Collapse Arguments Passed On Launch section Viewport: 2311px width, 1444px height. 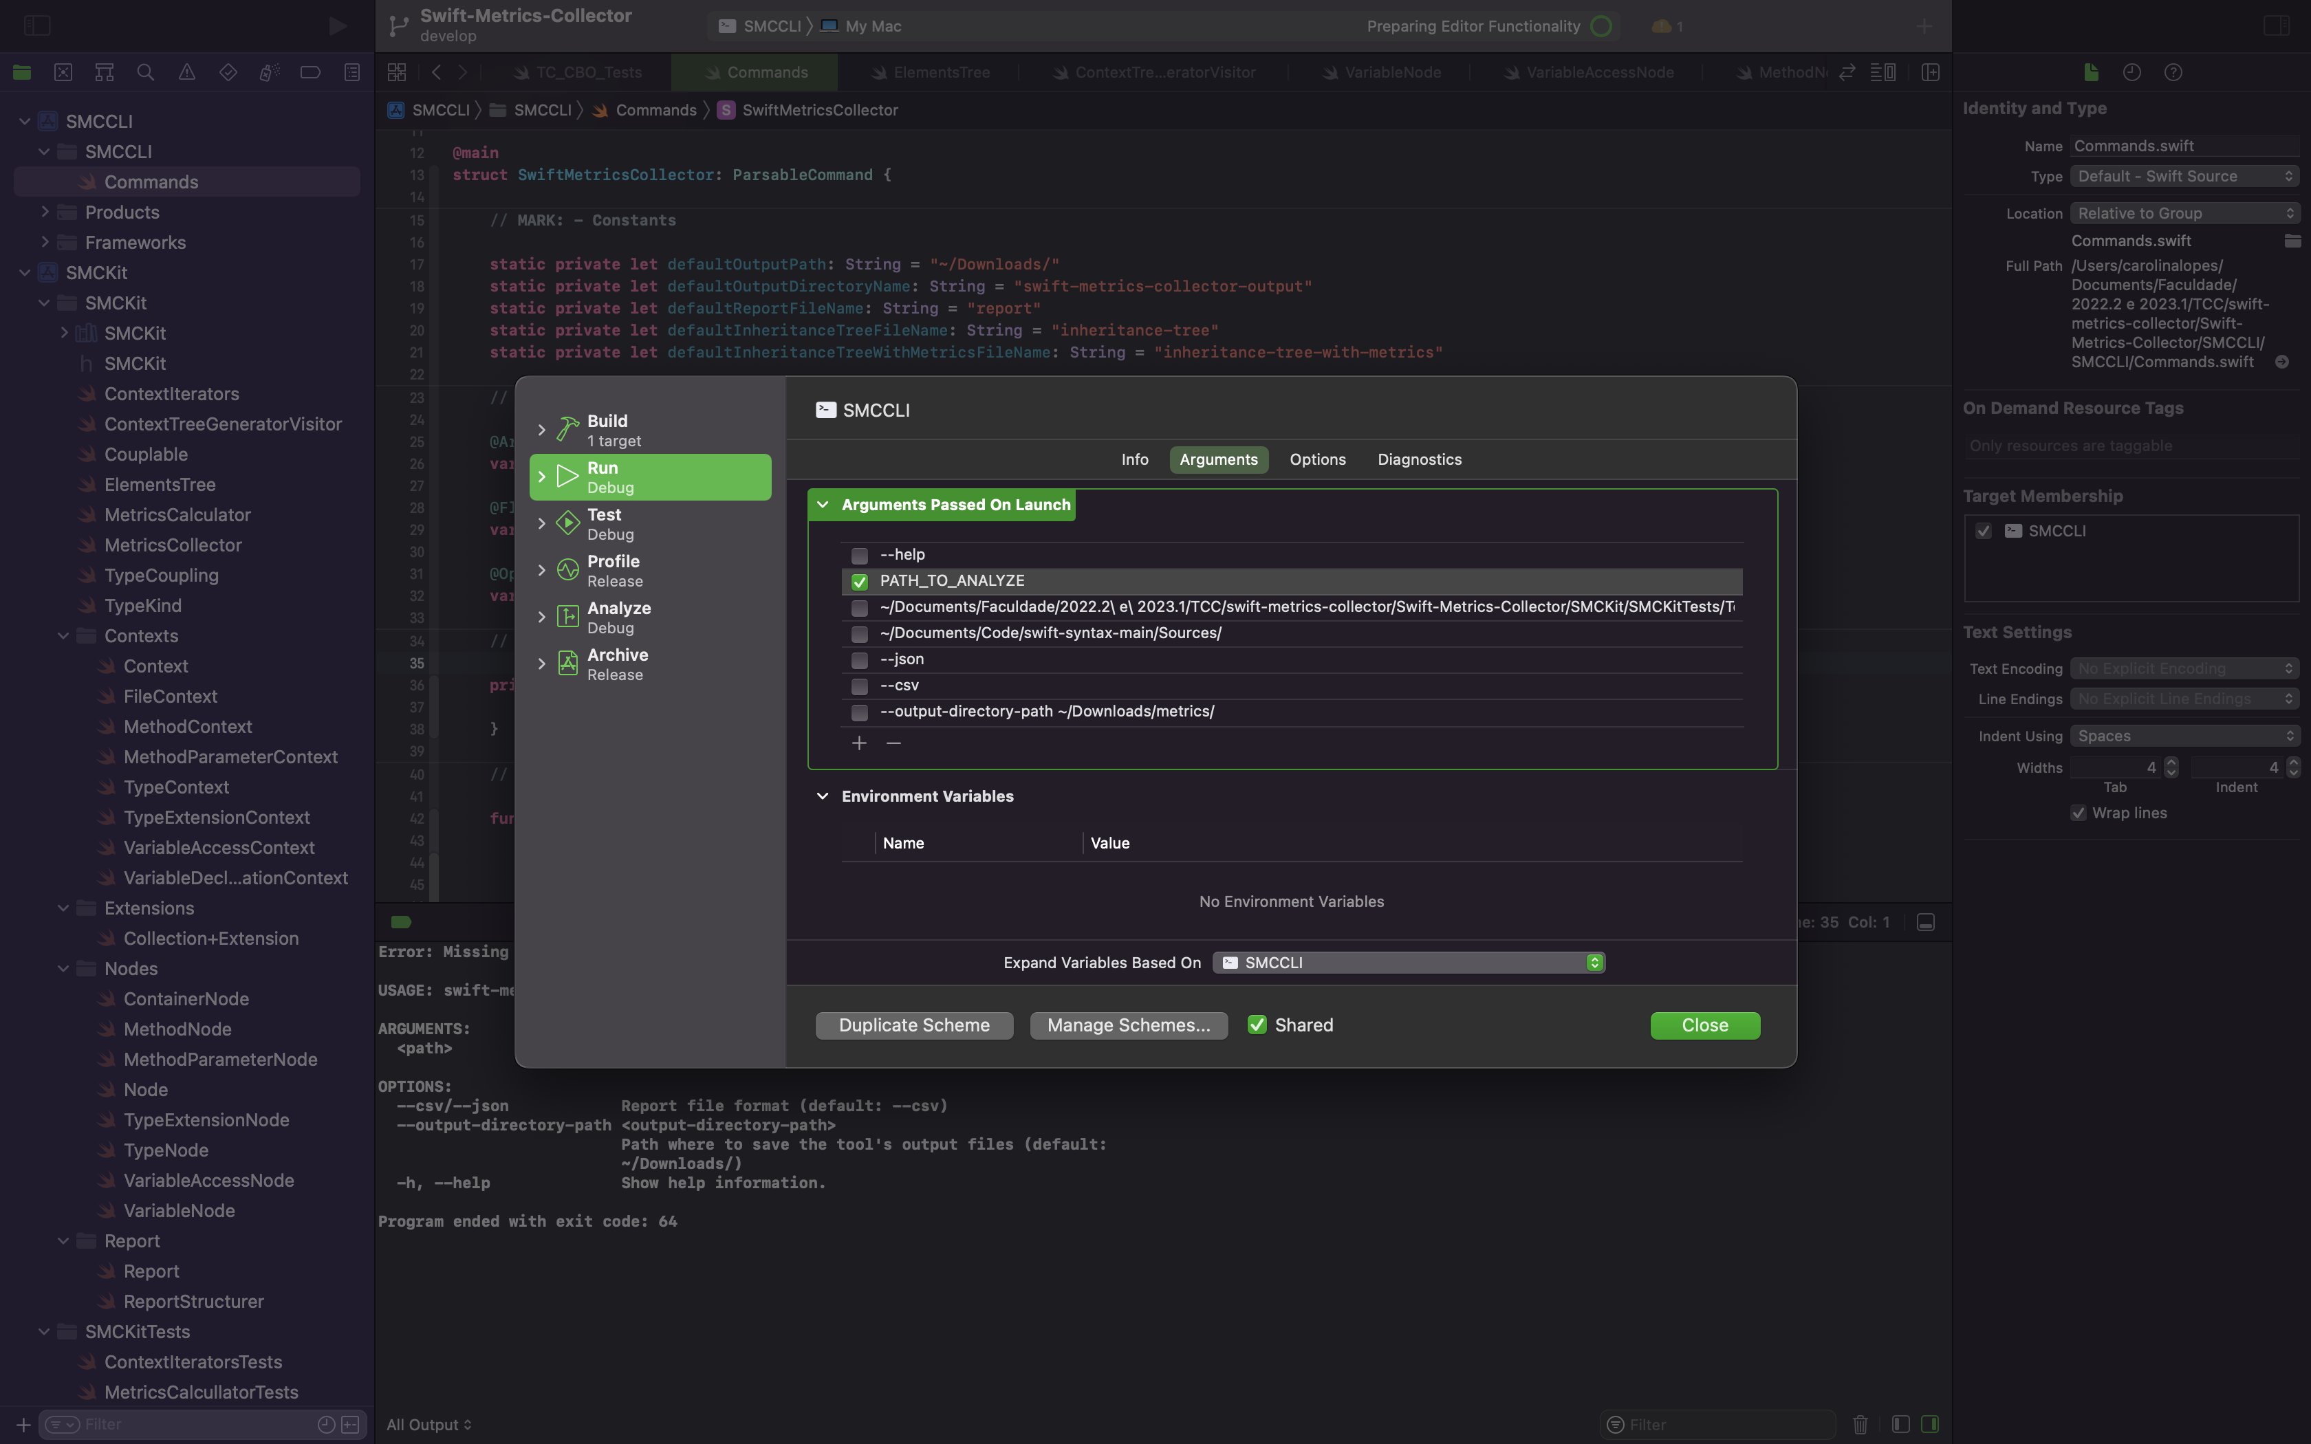click(x=822, y=504)
